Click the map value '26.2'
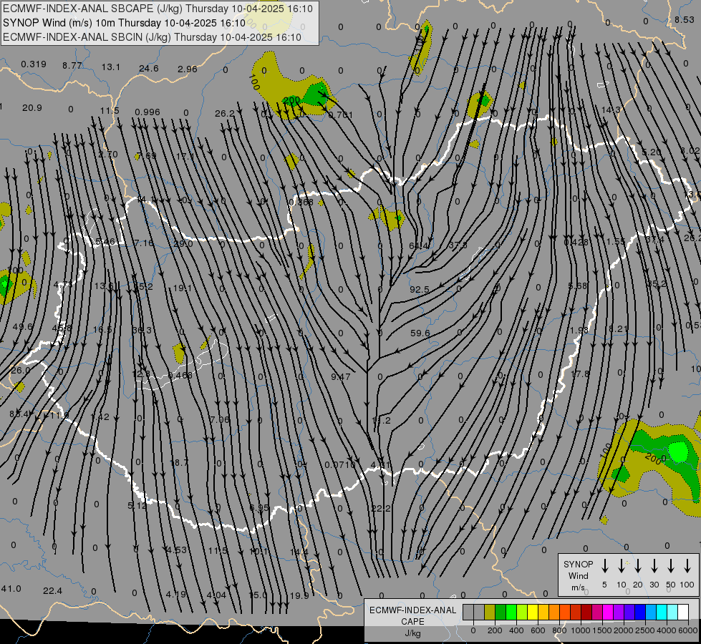The width and height of the screenshot is (701, 644). (224, 114)
